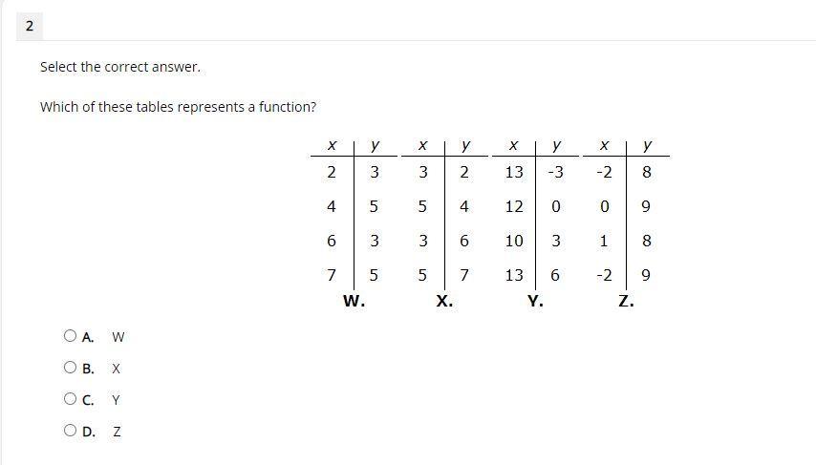Click the bold X. label under second table
Viewport: 816px width, 465px height.
tap(444, 301)
